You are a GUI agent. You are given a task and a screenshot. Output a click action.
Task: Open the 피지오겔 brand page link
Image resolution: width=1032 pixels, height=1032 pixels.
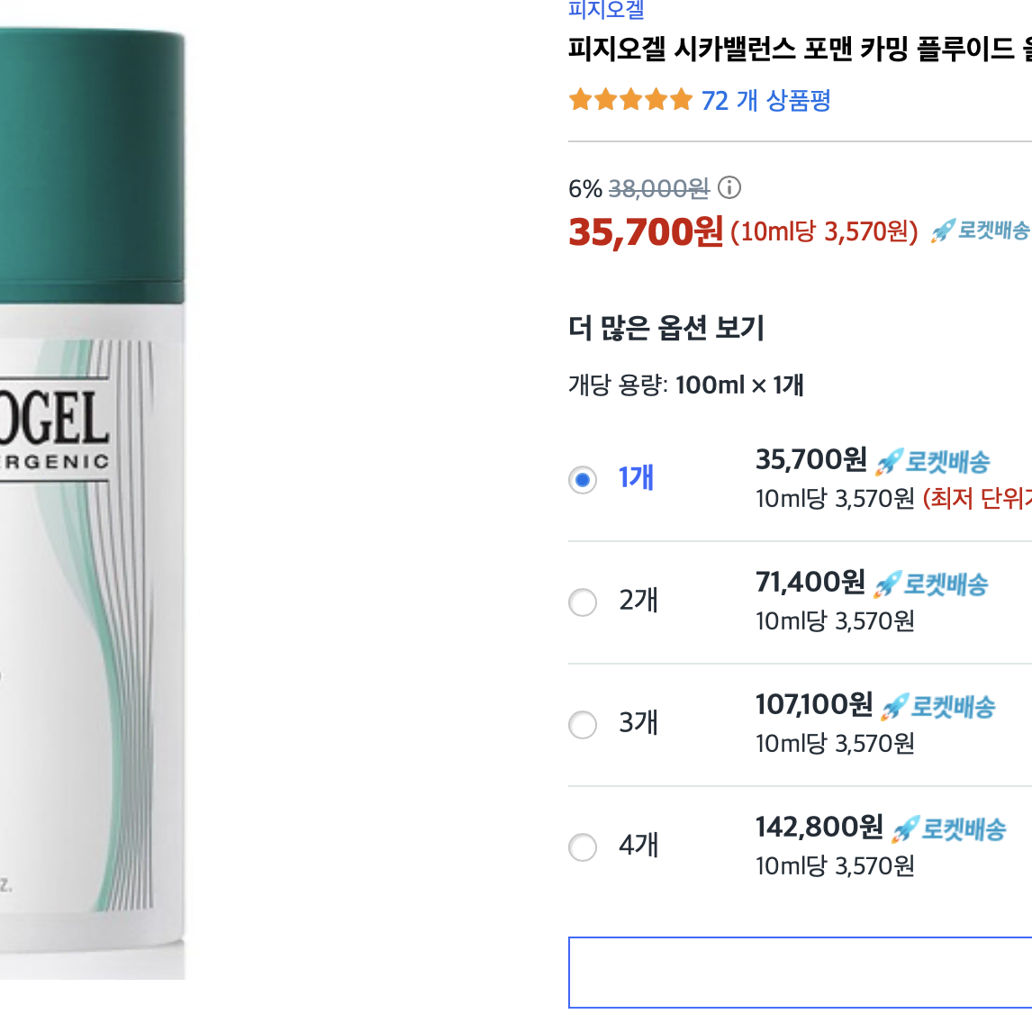(604, 9)
